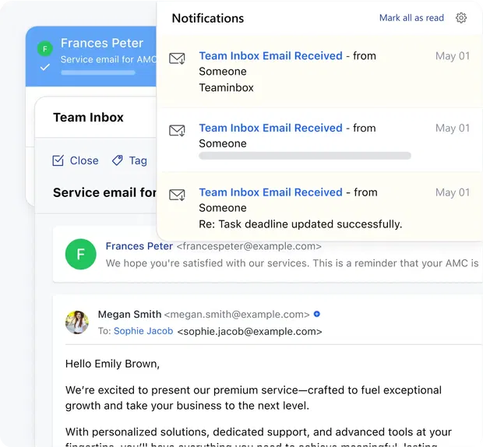Screen dimensions: 483x447
Task: Click the <sophie.jacob@example.com> address
Action: pos(249,331)
